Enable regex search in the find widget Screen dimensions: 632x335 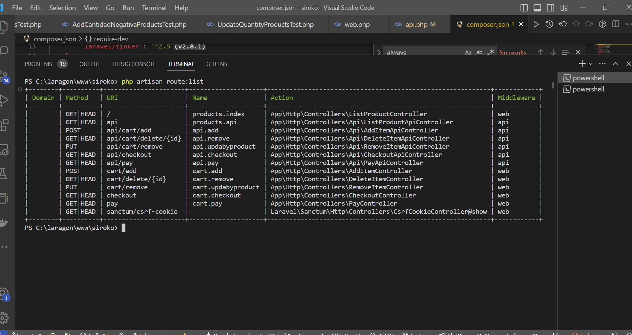click(491, 52)
